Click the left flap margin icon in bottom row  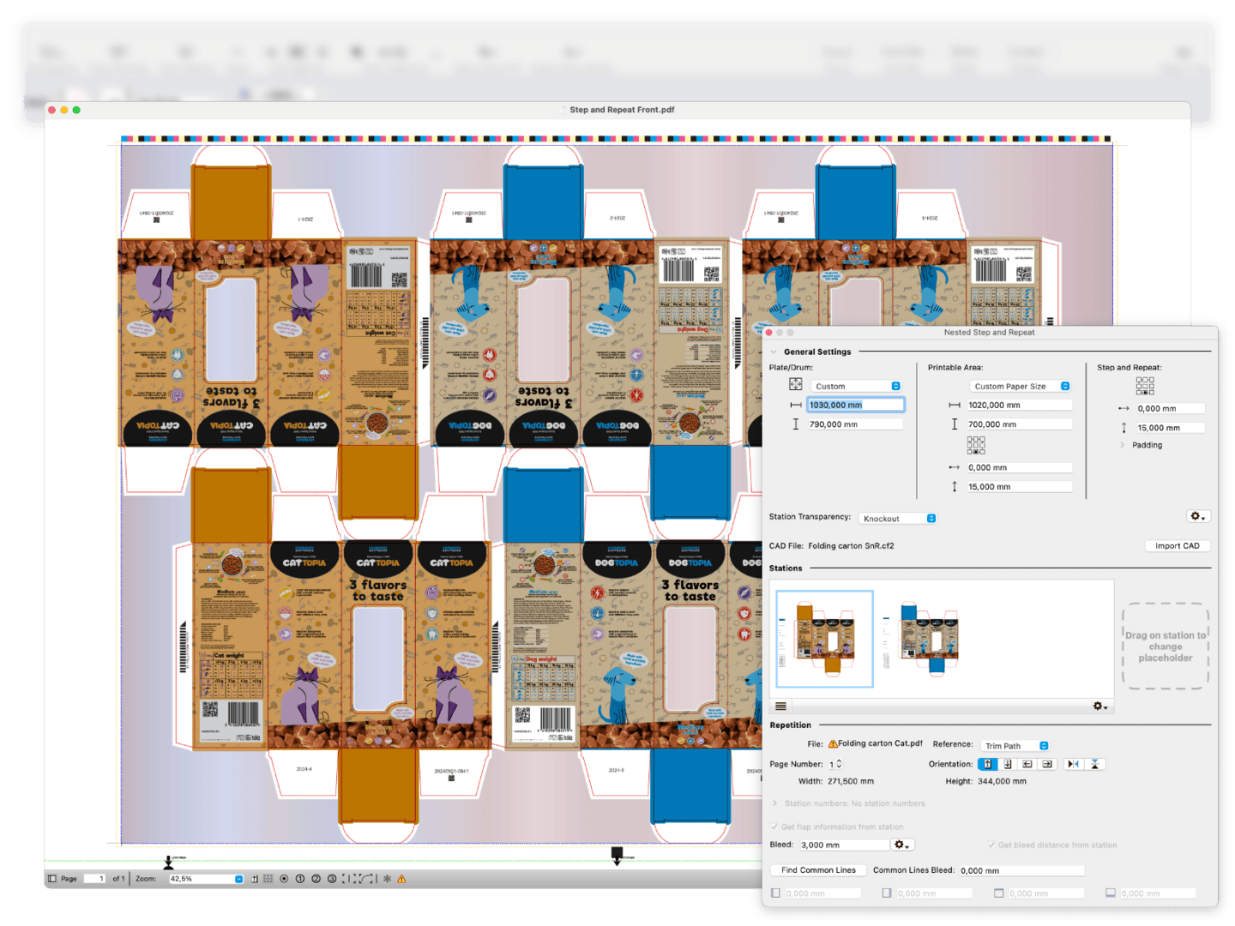[775, 893]
